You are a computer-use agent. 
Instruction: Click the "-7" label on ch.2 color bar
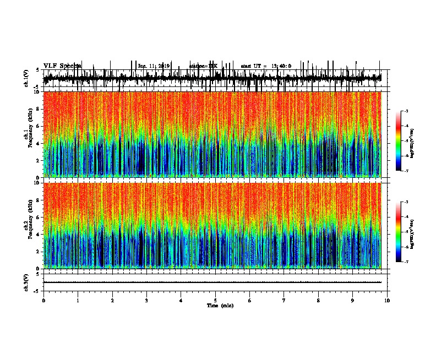click(x=406, y=262)
